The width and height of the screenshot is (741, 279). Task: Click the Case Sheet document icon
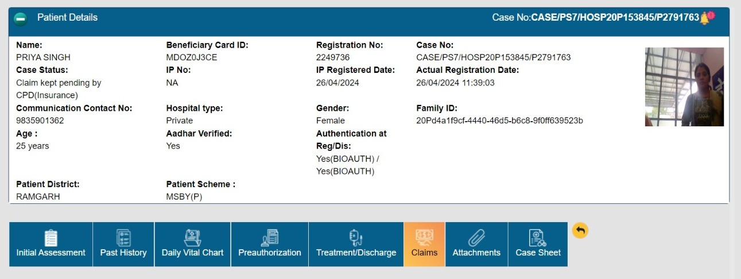(x=538, y=238)
